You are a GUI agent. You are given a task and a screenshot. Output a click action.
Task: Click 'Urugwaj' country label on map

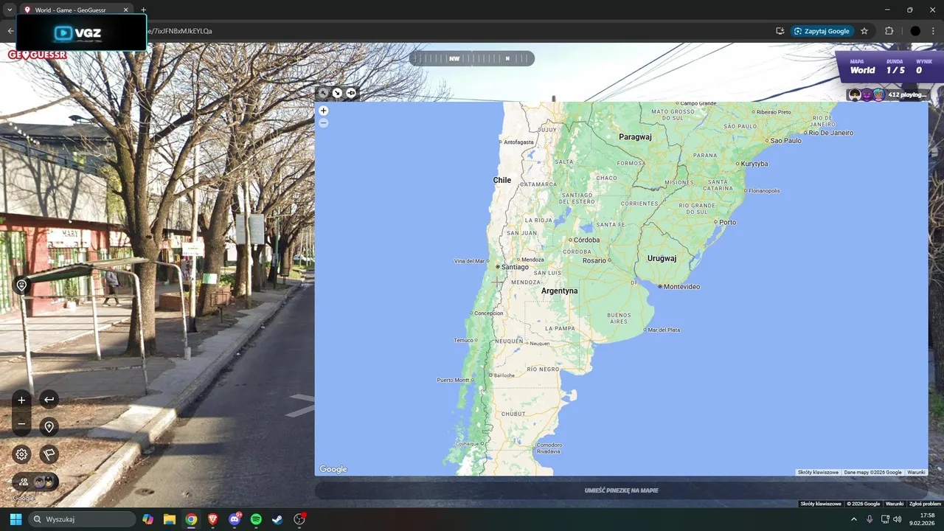[662, 258]
